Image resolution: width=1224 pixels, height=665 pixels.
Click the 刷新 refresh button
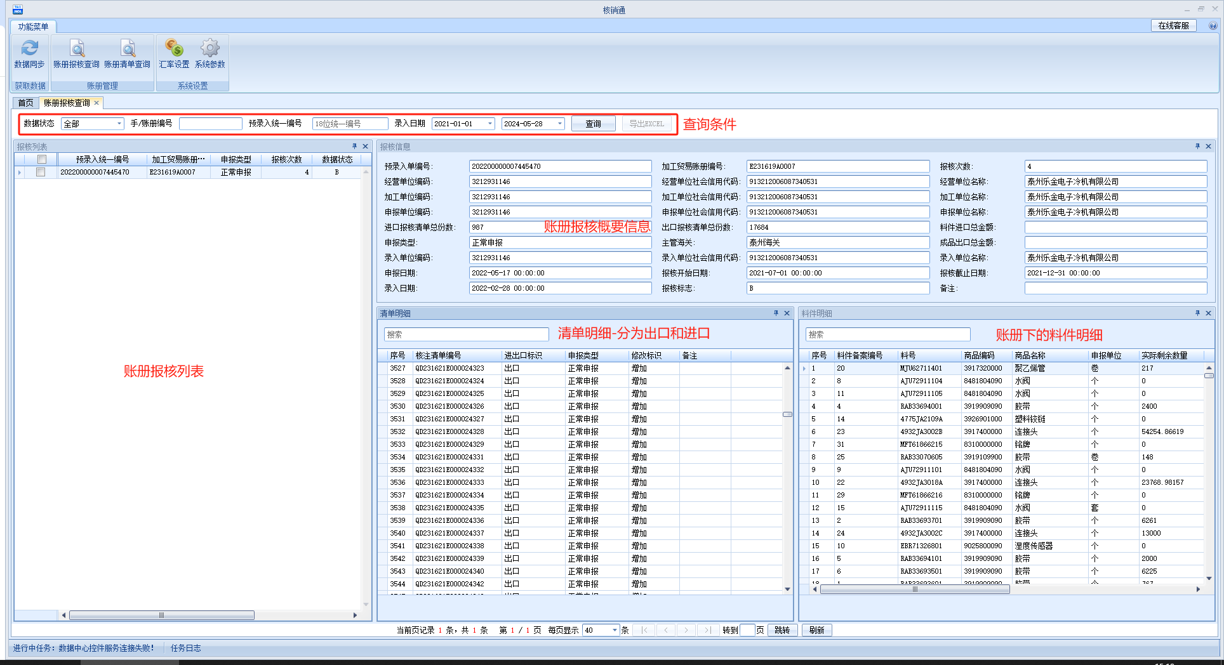tap(816, 630)
